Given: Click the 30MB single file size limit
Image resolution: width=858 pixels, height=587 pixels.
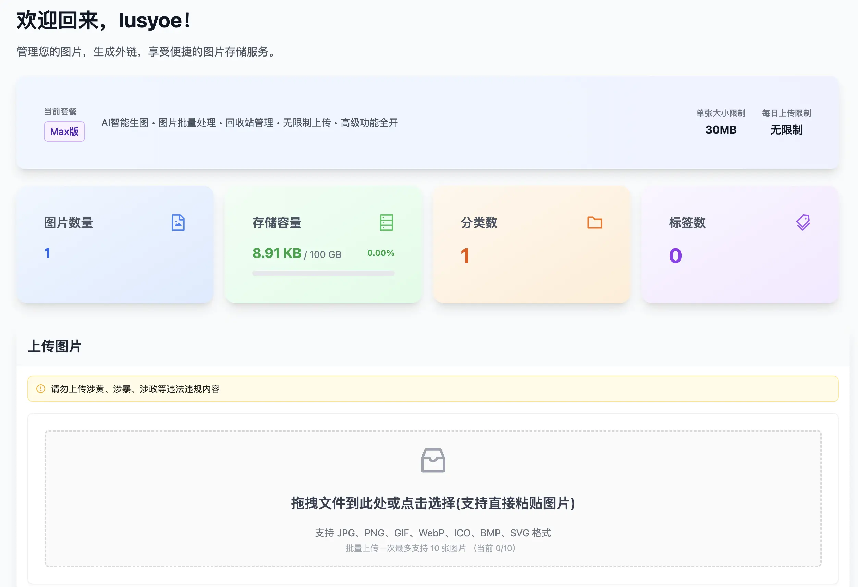Looking at the screenshot, I should 721,130.
